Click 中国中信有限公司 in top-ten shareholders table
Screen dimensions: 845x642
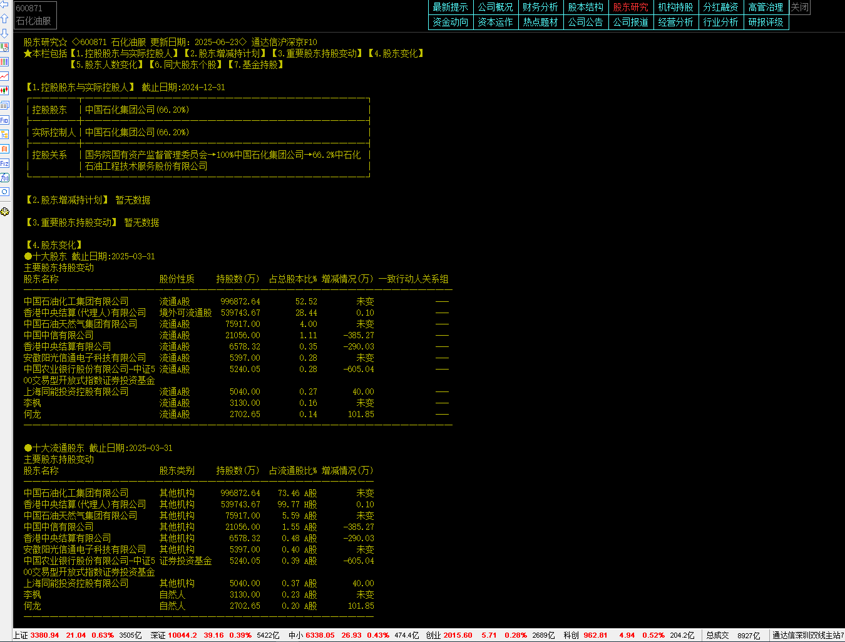tap(59, 336)
